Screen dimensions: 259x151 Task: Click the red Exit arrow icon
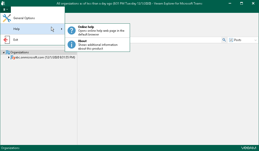point(7,40)
